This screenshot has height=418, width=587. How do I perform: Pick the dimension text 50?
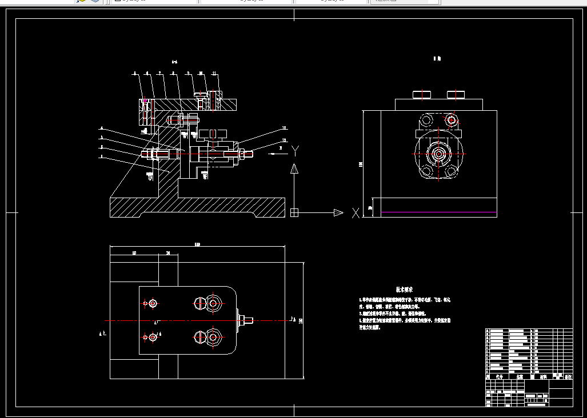pyautogui.click(x=134, y=253)
